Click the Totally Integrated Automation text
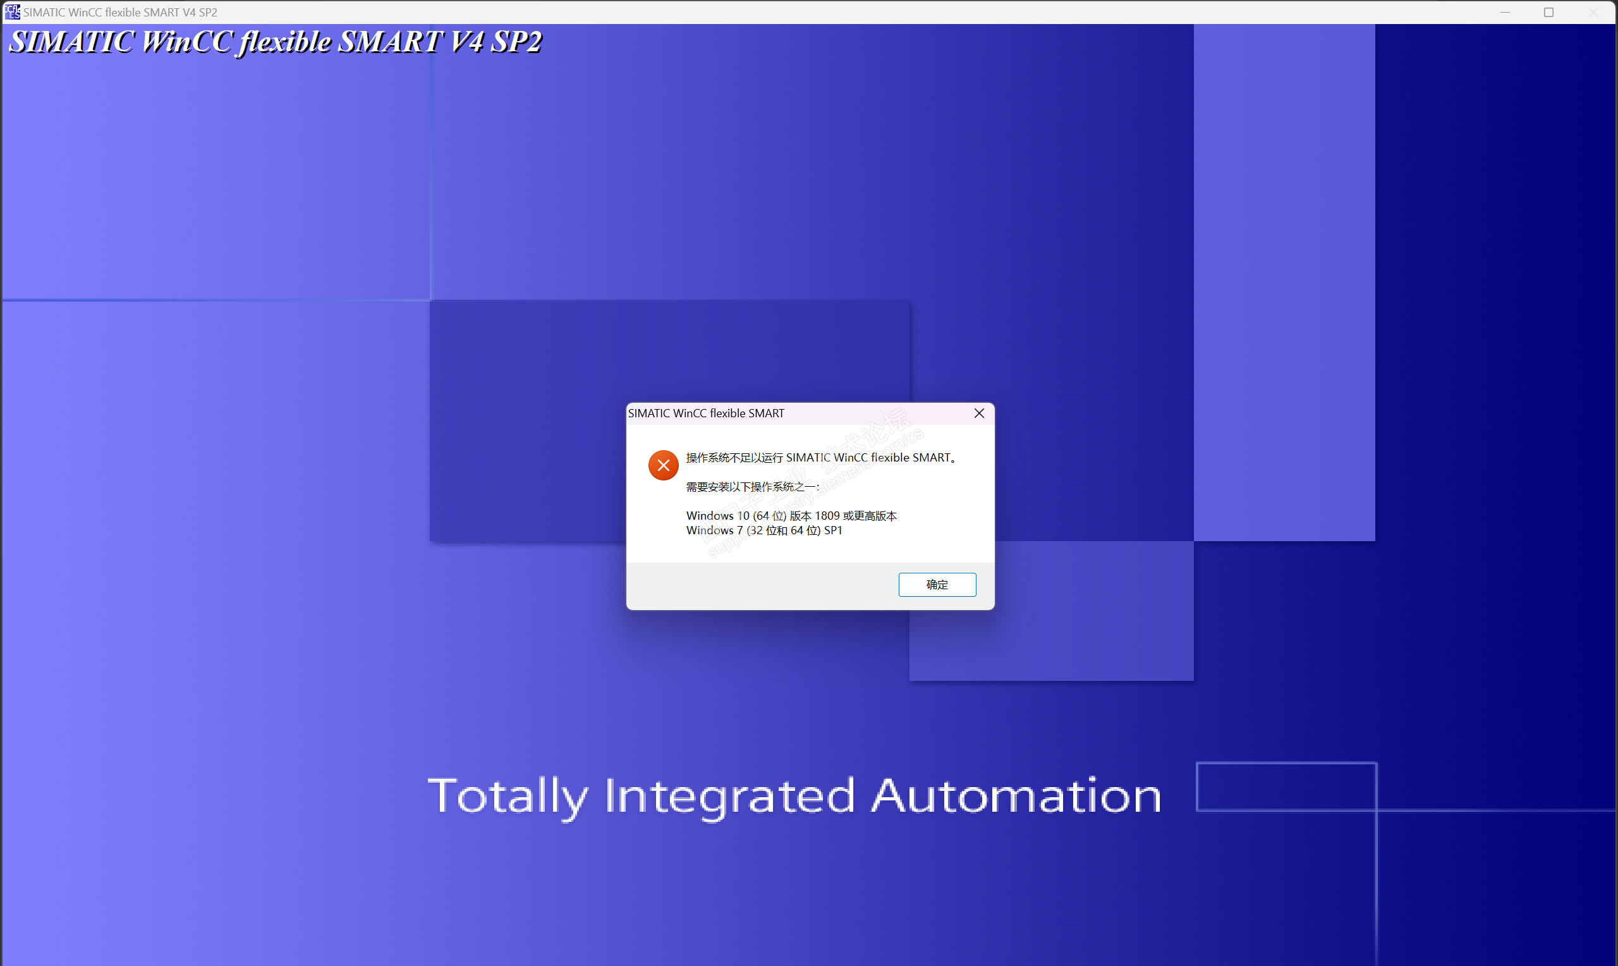The image size is (1618, 966). (x=794, y=795)
